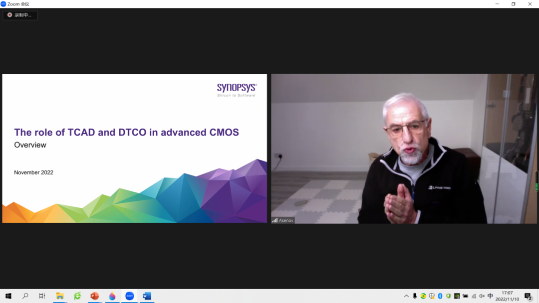Open the clock and date calendar
539x303 pixels.
click(507, 296)
